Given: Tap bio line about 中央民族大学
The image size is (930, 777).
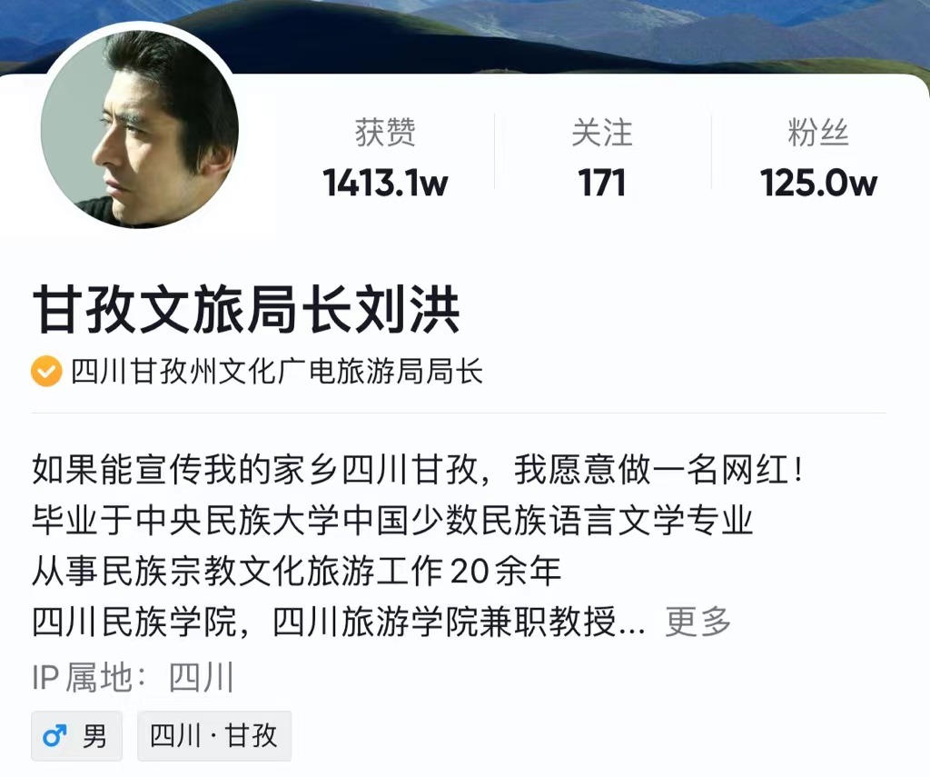Looking at the screenshot, I should click(392, 521).
